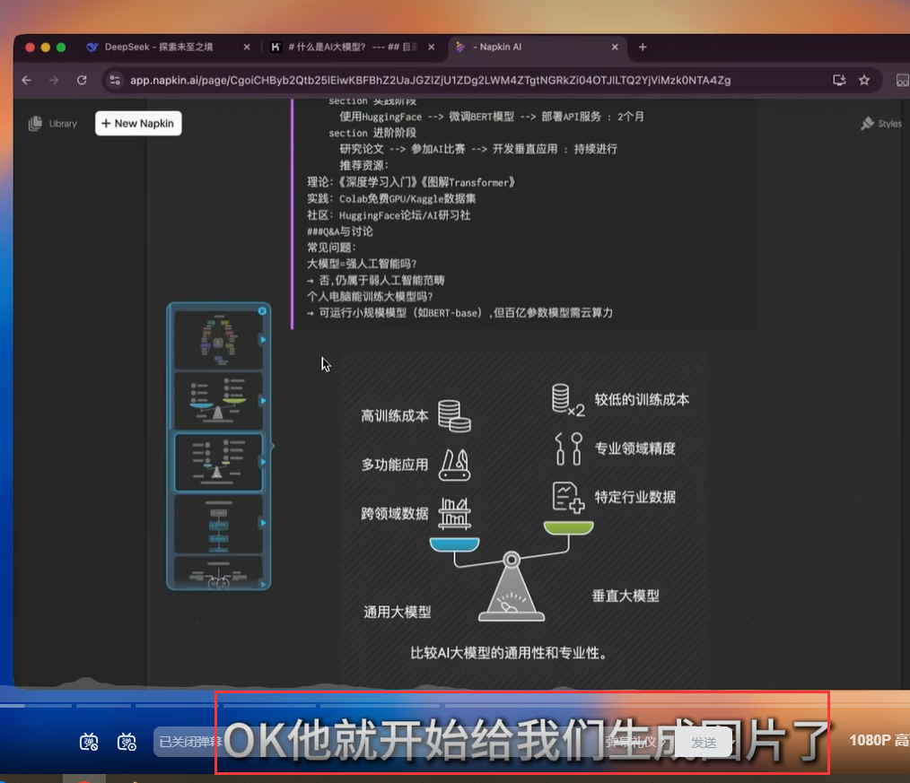The width and height of the screenshot is (910, 783).
Task: Reload the Napkin page
Action: [82, 80]
